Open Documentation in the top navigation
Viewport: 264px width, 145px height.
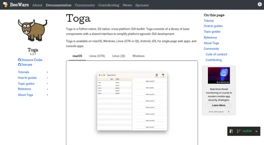tap(59, 5)
